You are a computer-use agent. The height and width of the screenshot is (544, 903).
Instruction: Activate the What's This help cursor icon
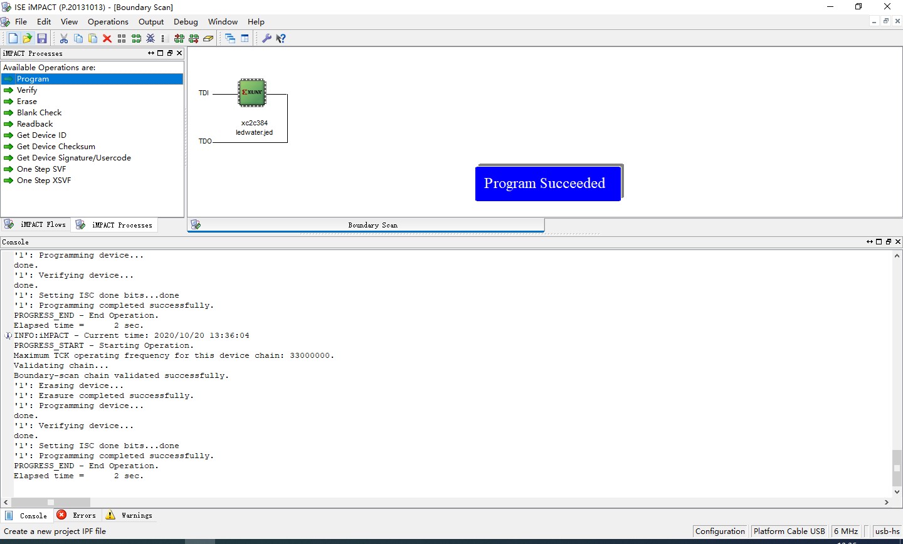point(281,38)
